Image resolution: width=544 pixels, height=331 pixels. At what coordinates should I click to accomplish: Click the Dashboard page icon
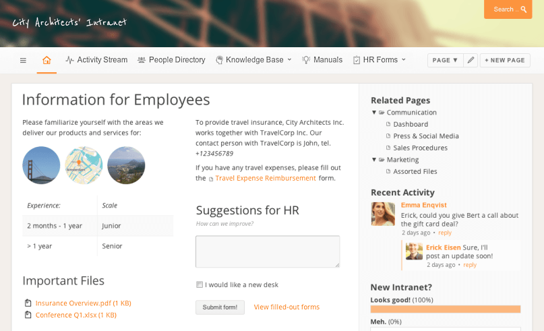pos(388,124)
